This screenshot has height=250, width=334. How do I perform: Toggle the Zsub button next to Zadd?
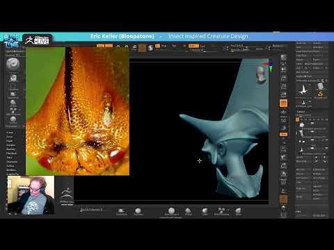[202, 46]
